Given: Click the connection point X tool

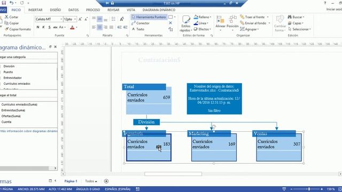Looking at the screenshot, I should pos(170,23).
